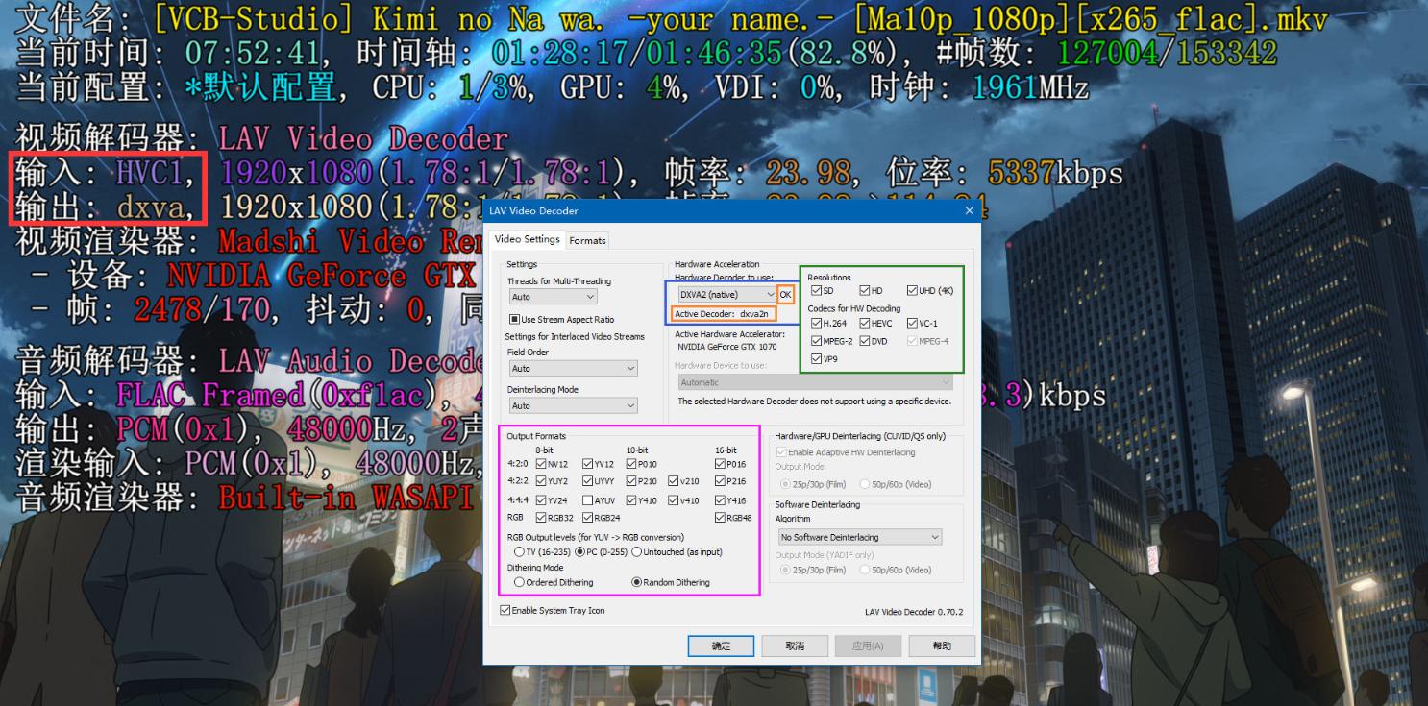Disable VP9 hardware decoding
The height and width of the screenshot is (706, 1428).
click(818, 357)
